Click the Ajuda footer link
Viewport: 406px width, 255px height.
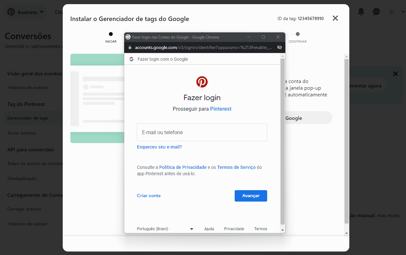coord(209,229)
